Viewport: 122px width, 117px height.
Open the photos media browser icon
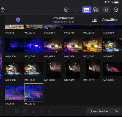tap(87, 10)
